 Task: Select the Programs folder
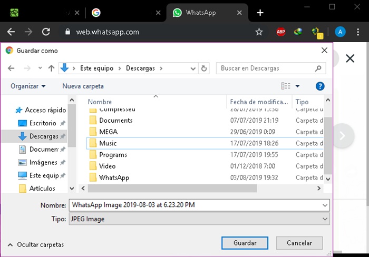point(205,155)
